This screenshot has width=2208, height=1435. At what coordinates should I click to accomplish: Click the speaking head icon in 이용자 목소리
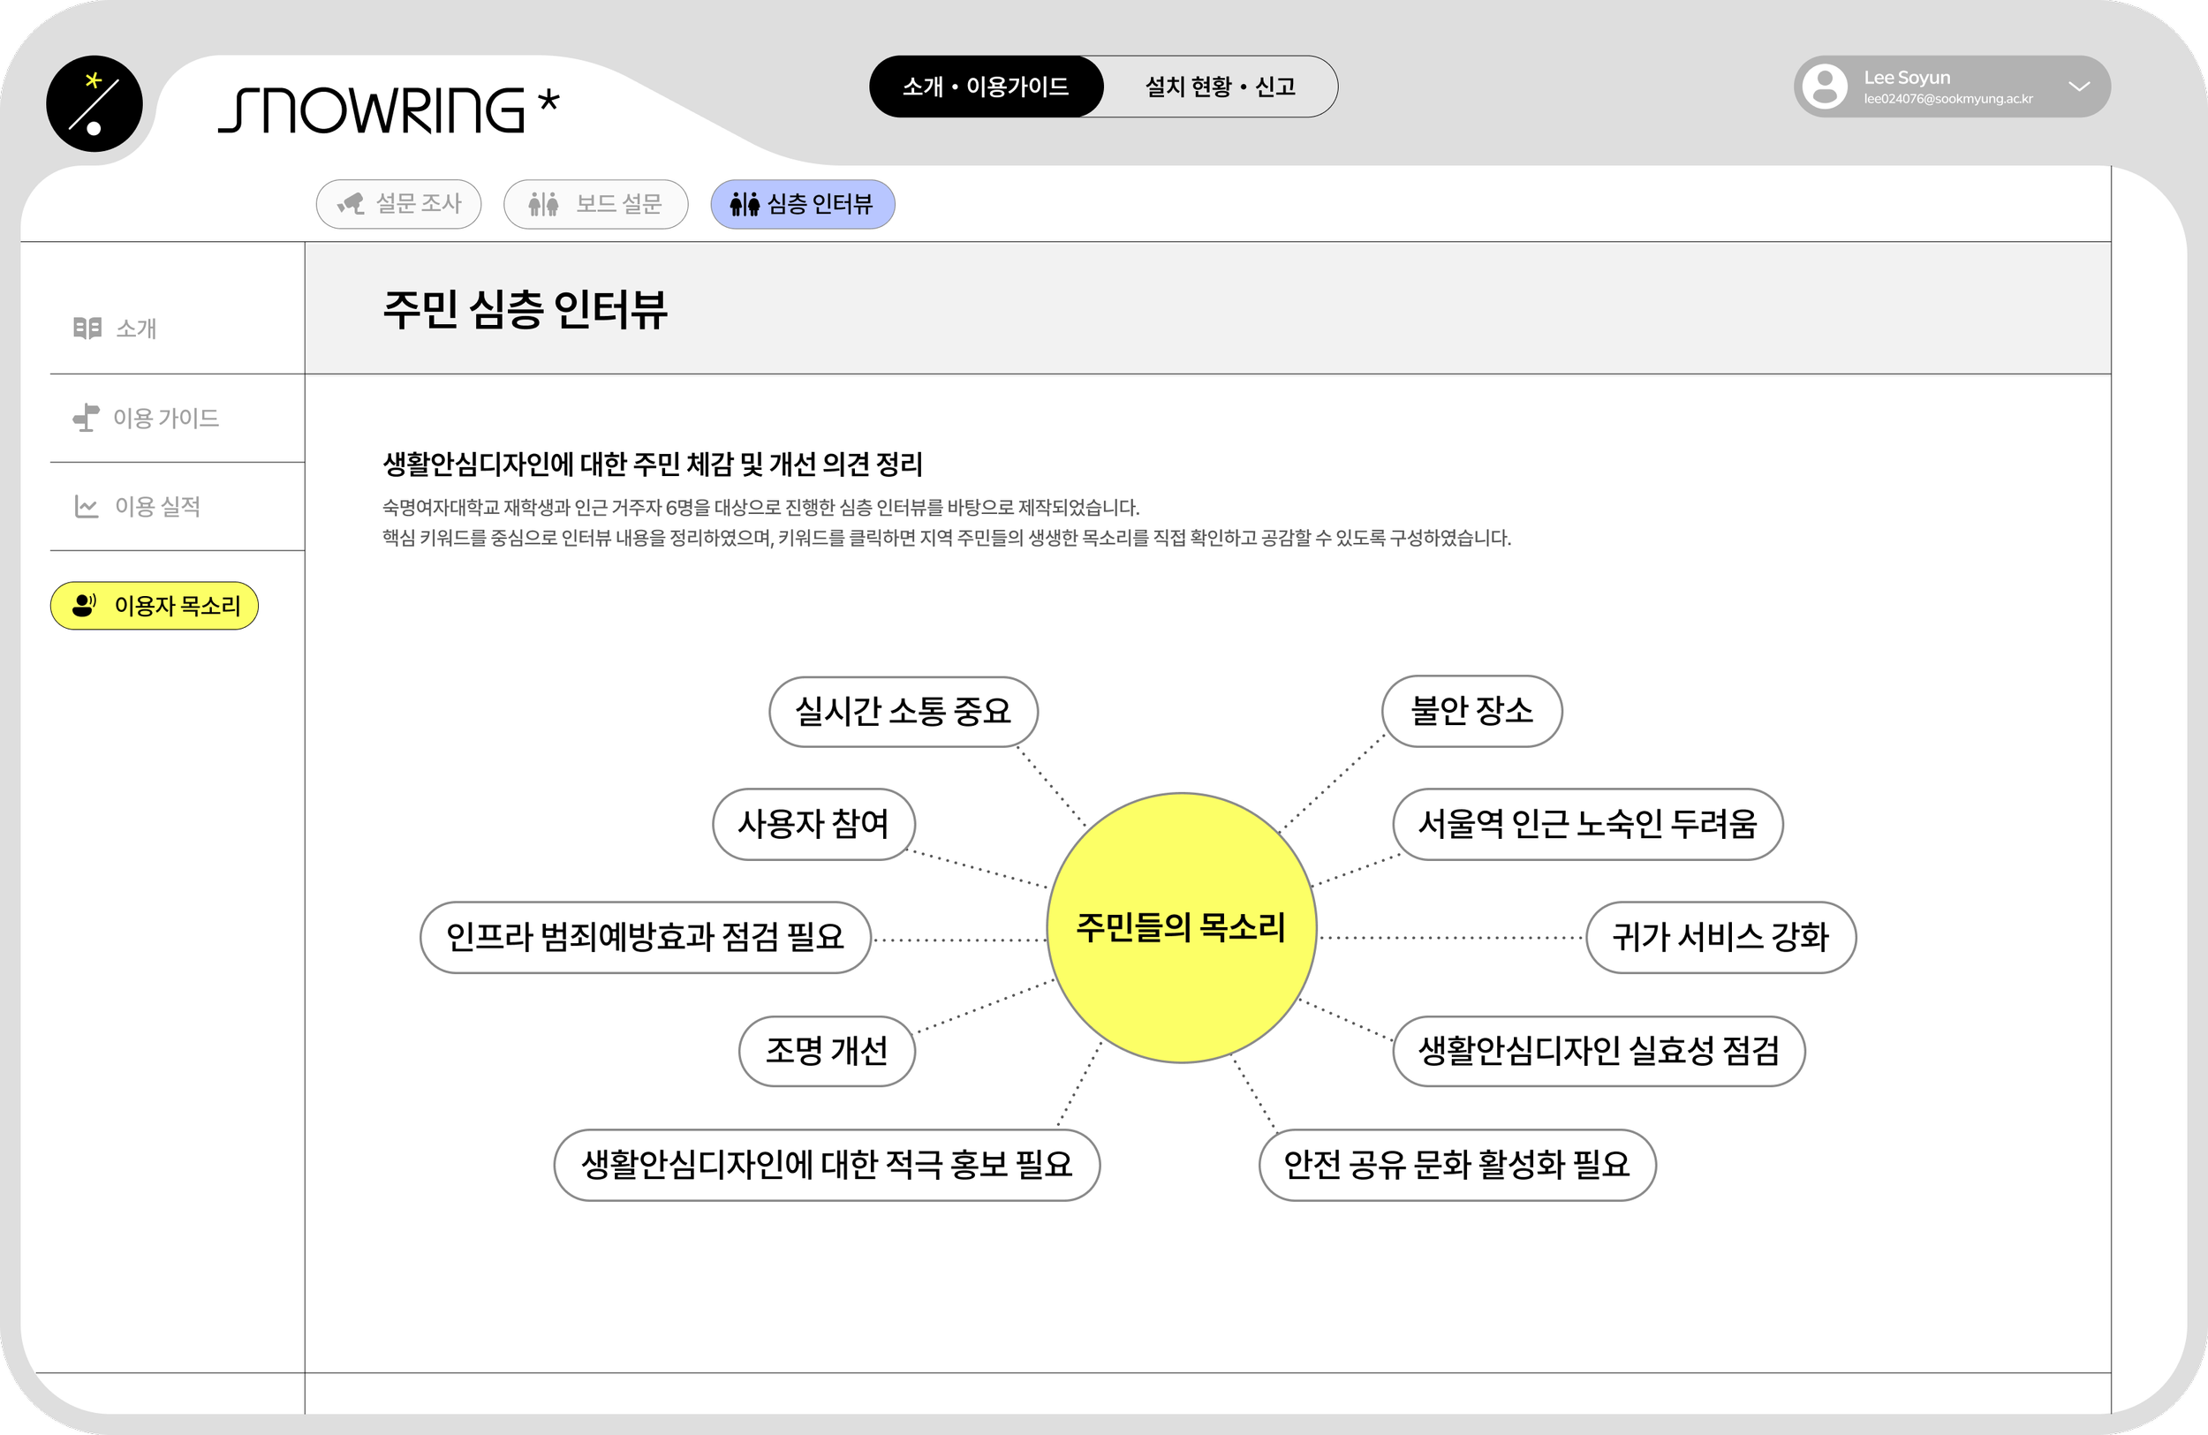[85, 605]
